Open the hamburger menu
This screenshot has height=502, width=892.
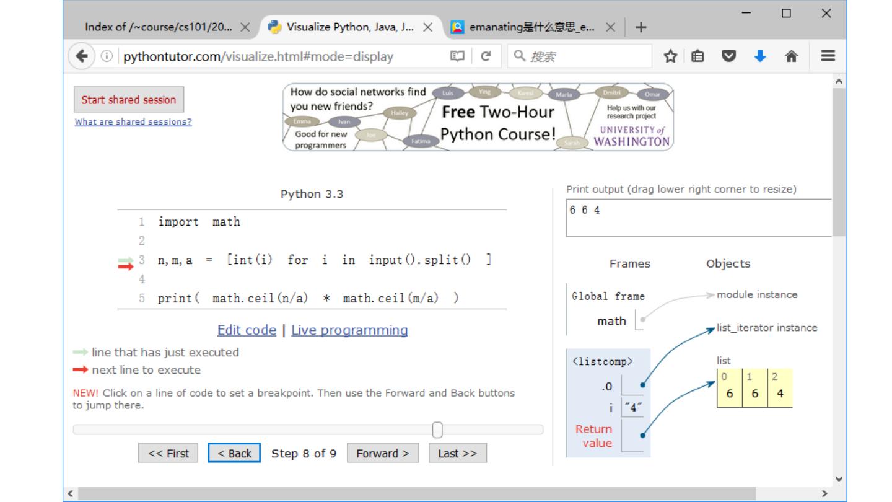[x=826, y=56]
